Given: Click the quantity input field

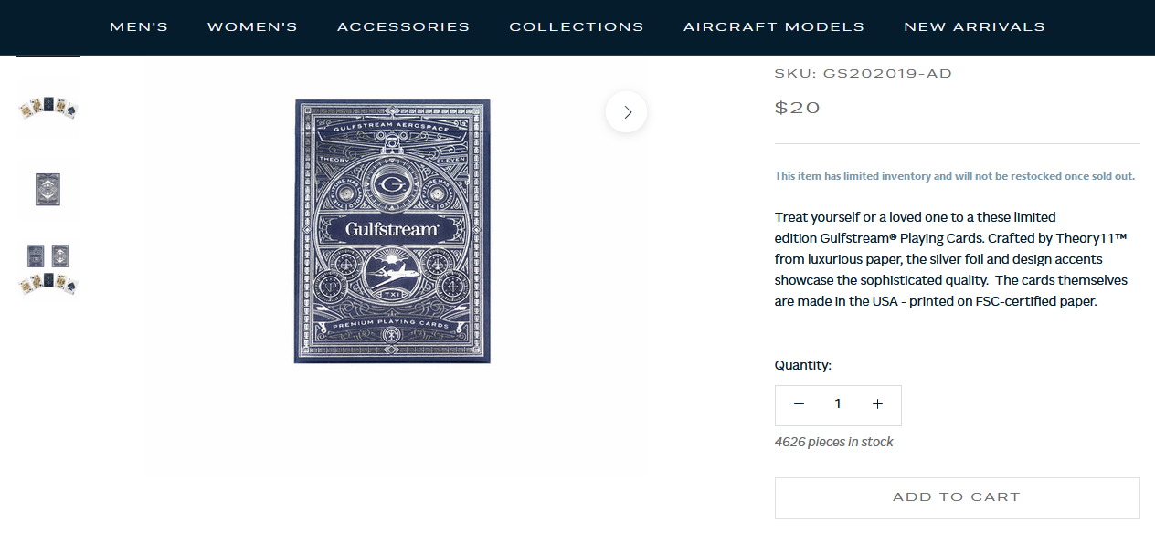Looking at the screenshot, I should point(838,404).
